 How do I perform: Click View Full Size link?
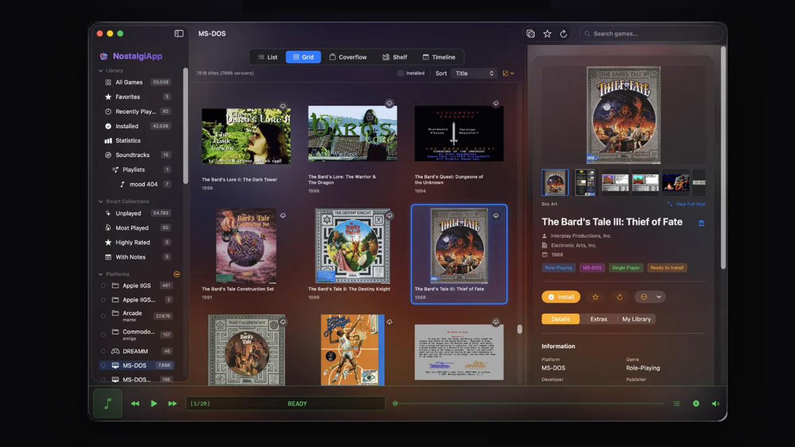tap(686, 204)
